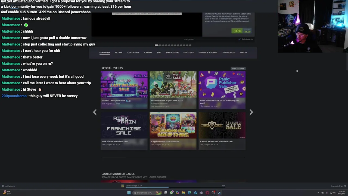This screenshot has height=196, width=348.
Task: Go to the previous special events page
Action: point(95,112)
